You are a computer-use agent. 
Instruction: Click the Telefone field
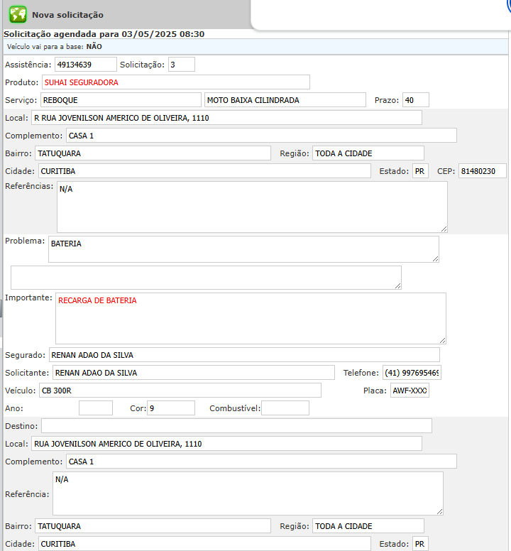click(412, 373)
